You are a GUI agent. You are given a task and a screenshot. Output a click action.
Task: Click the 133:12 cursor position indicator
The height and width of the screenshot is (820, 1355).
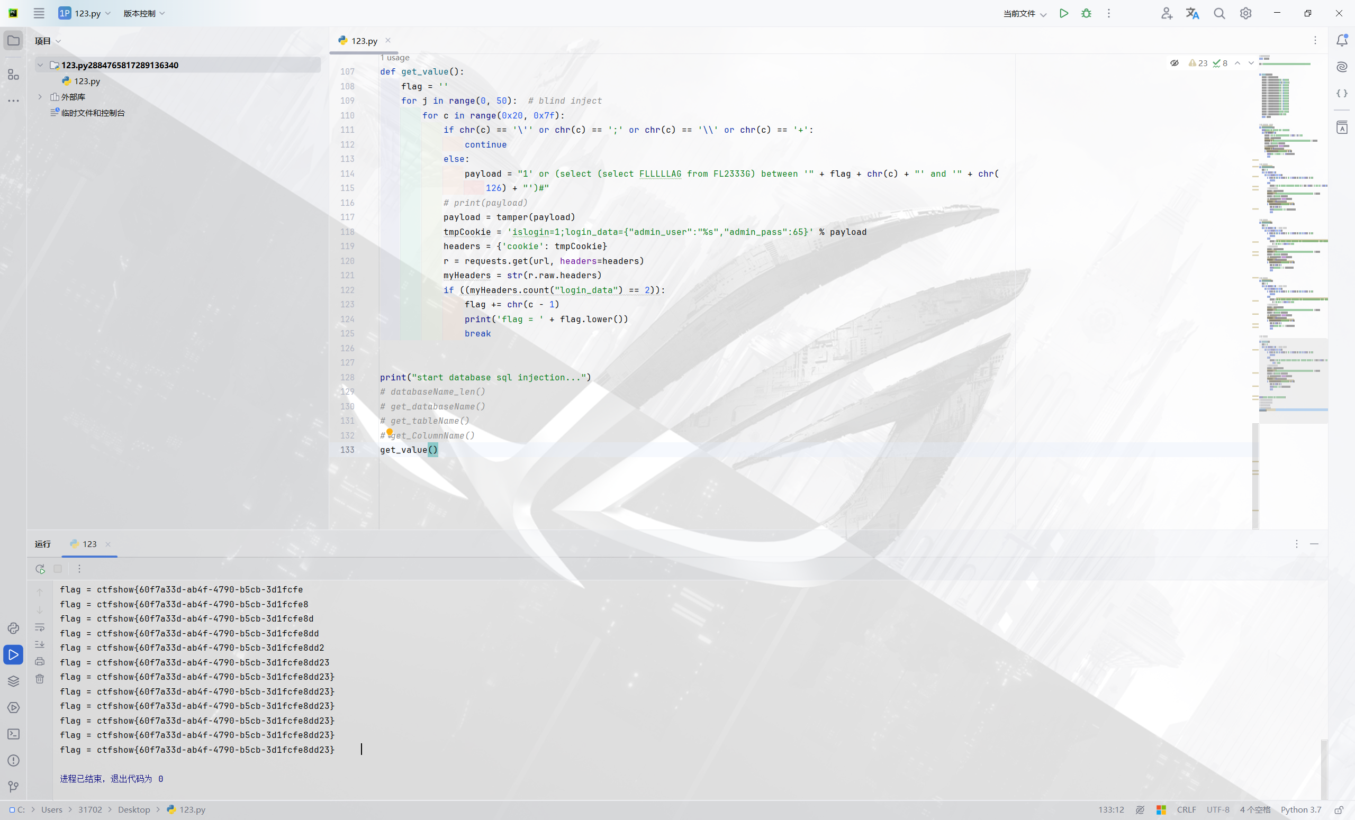1111,809
